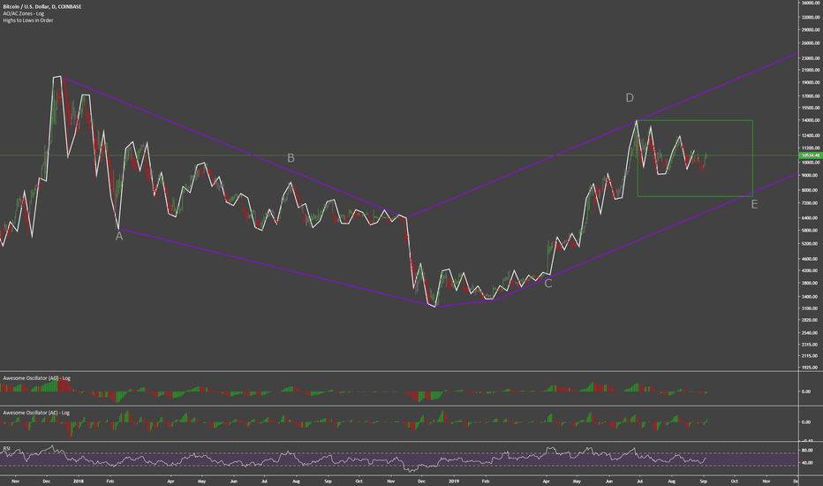Screen dimensions: 823x486
Task: Click the 2115.00 price scale label
Action: (811, 356)
